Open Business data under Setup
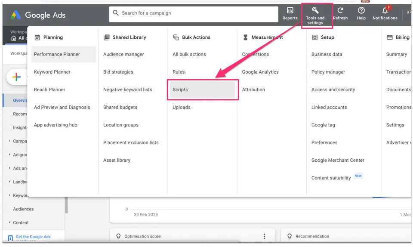 tap(327, 54)
